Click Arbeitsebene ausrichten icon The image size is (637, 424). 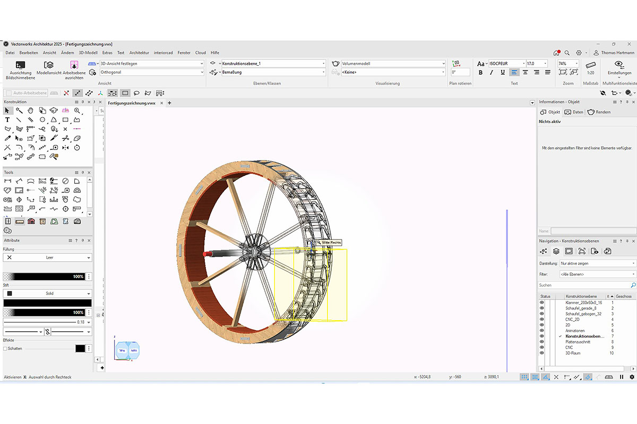coord(74,65)
